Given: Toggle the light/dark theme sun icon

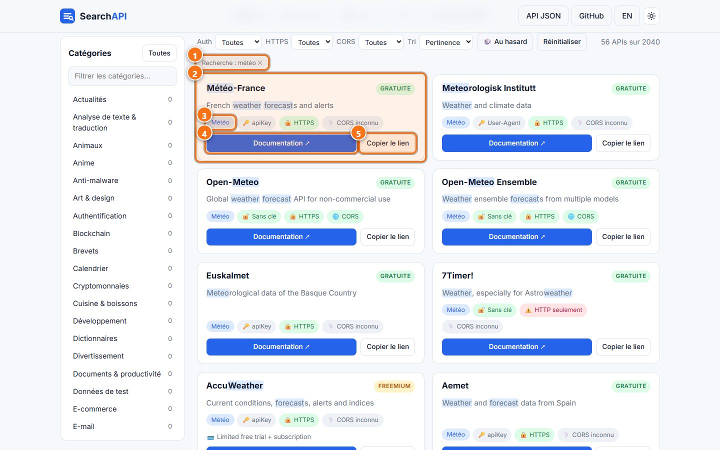Looking at the screenshot, I should coord(651,16).
